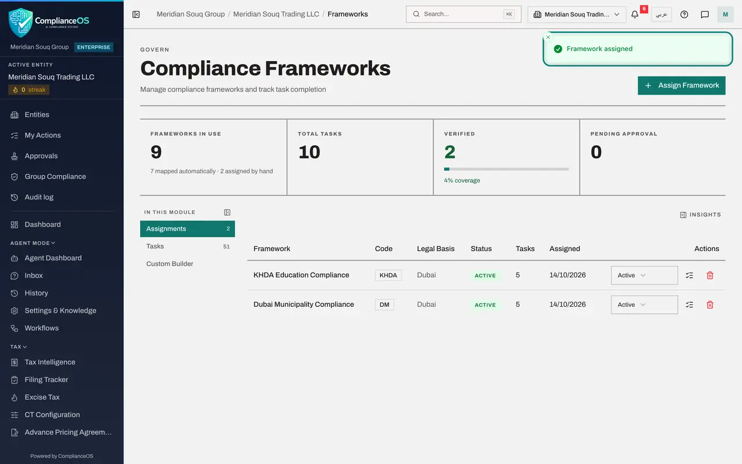Collapse the Tax section
This screenshot has width=742, height=464.
pyautogui.click(x=19, y=347)
